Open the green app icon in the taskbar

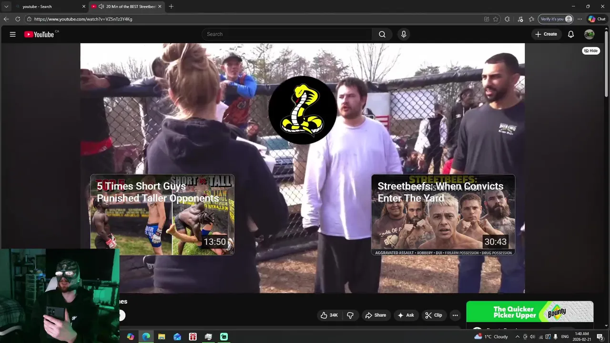(x=224, y=337)
